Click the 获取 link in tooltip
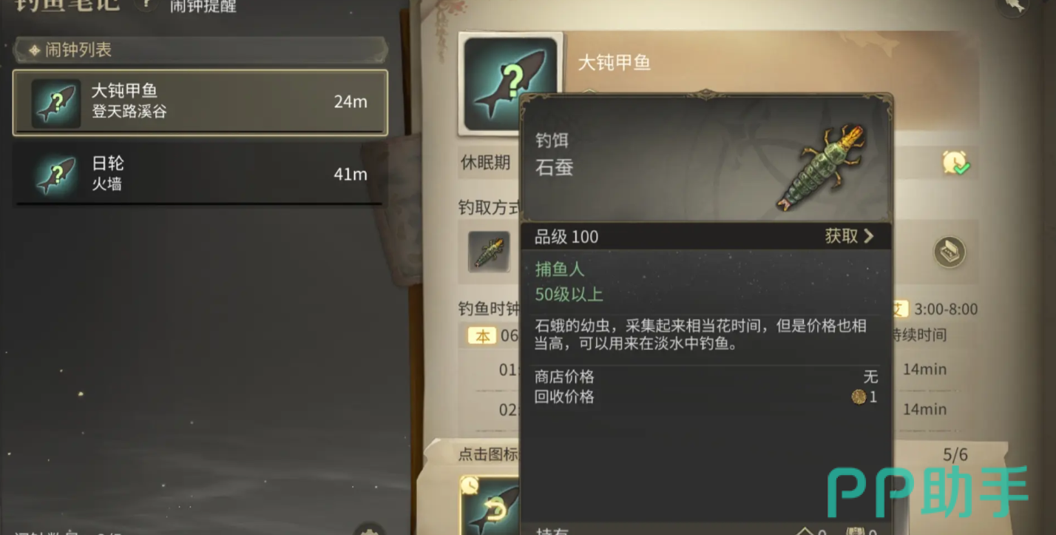 842,236
